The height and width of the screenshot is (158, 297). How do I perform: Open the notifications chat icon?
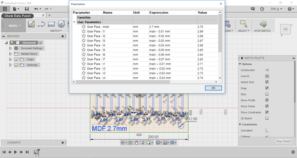point(253,9)
